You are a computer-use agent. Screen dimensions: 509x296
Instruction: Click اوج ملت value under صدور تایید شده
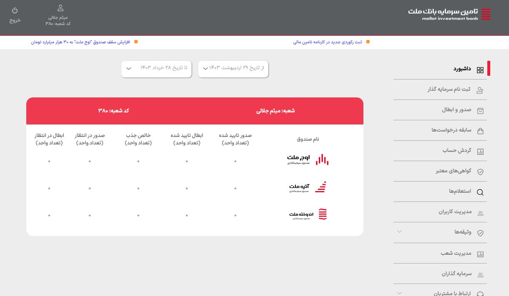[235, 161]
